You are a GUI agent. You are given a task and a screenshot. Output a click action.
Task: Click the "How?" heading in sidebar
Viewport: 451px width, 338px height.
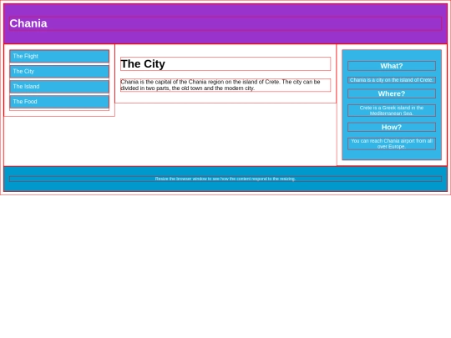coord(392,127)
